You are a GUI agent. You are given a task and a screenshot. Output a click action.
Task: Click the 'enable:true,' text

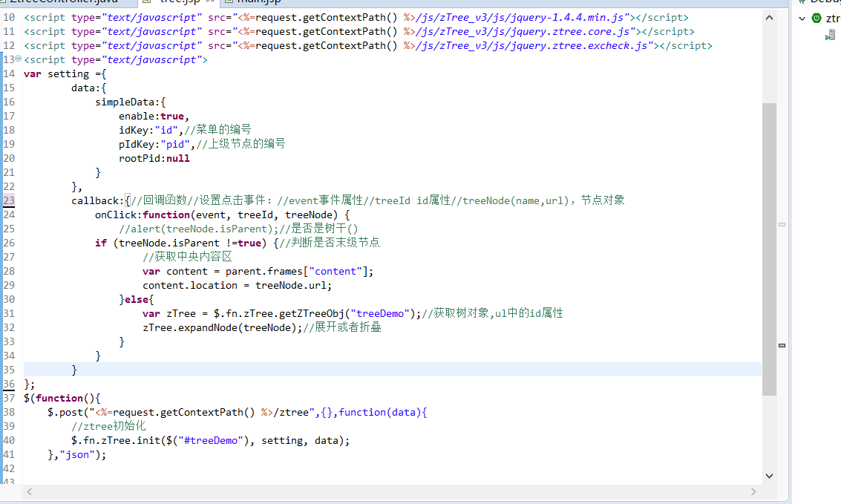154,117
